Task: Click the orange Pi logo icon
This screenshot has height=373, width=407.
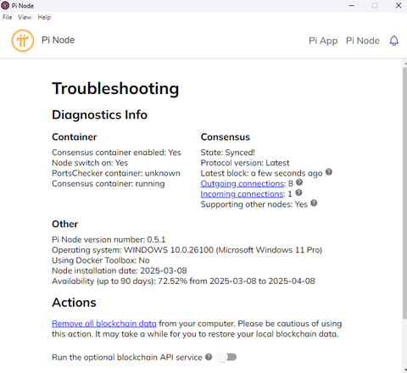Action: point(23,41)
